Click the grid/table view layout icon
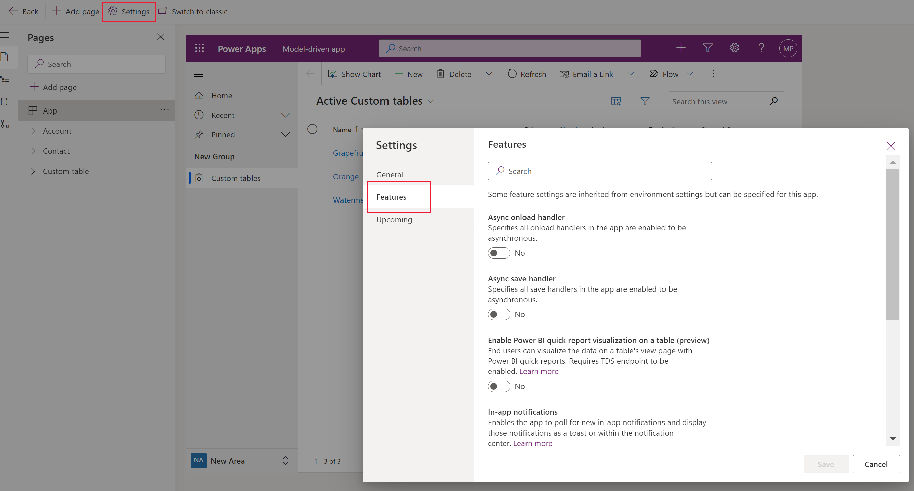 (615, 101)
